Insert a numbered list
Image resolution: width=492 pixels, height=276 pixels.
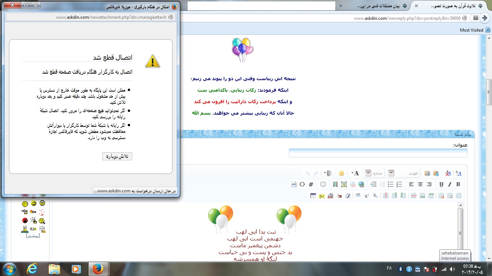point(399,184)
